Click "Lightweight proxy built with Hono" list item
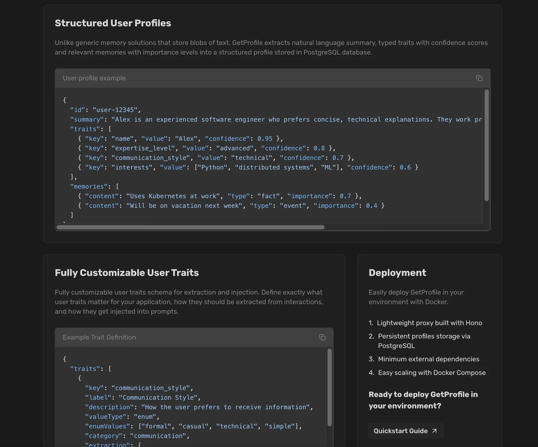538x447 pixels. click(429, 323)
